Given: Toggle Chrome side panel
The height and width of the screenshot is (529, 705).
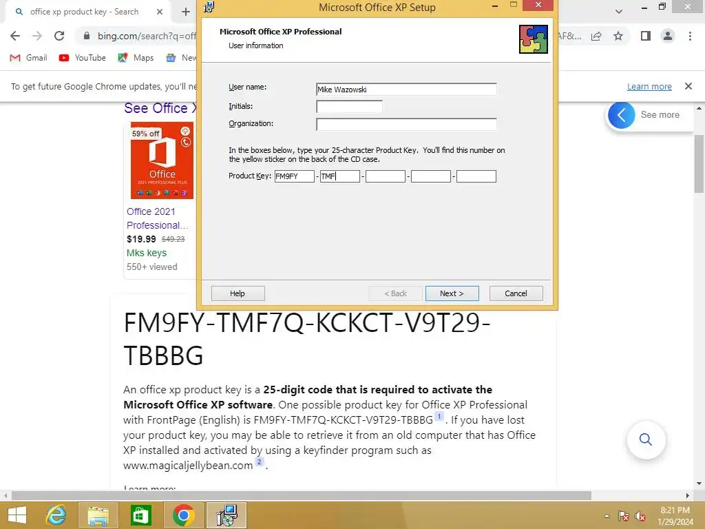Looking at the screenshot, I should pyautogui.click(x=646, y=36).
